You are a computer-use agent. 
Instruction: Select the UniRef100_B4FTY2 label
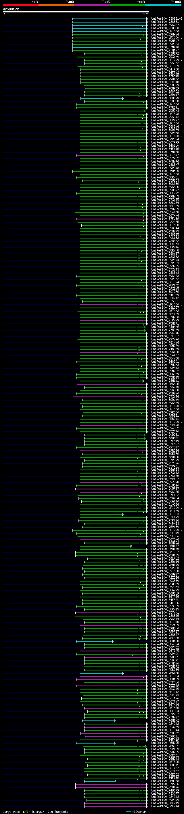point(165,73)
